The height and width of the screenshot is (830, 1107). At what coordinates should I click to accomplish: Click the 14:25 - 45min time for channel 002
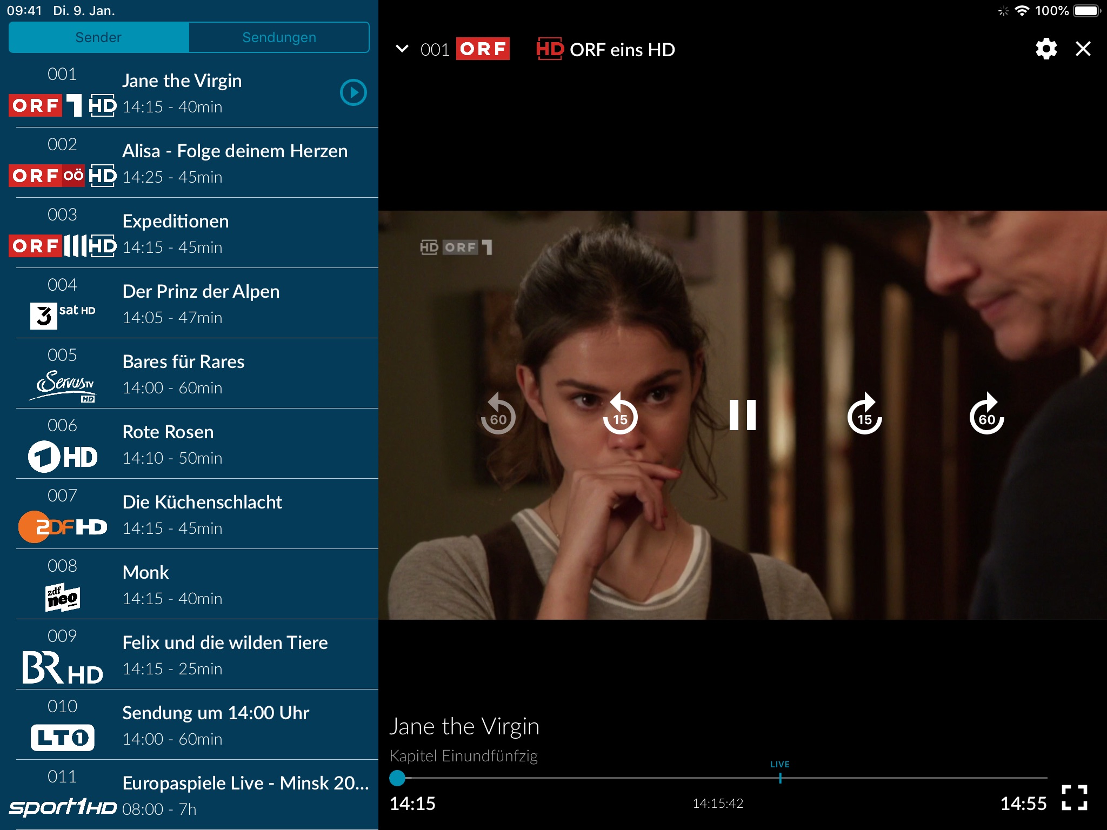pos(172,177)
